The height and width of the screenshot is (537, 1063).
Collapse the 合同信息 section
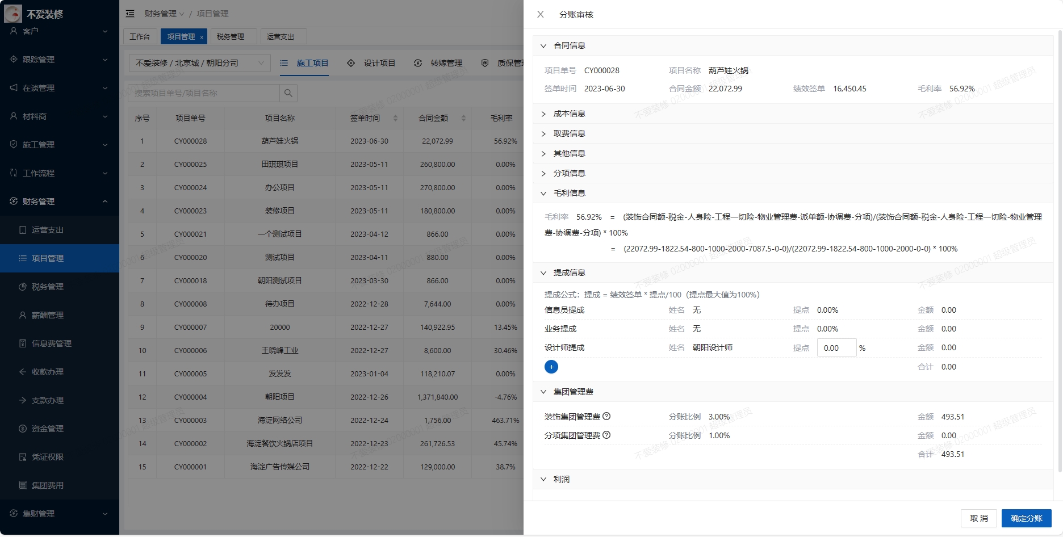pyautogui.click(x=543, y=45)
